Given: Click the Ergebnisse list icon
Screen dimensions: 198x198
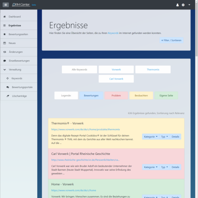Looking at the screenshot, I should point(4,25).
